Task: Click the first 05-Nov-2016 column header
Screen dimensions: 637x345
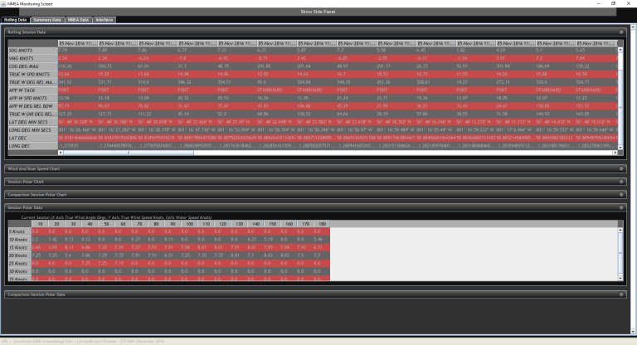Action: (x=78, y=43)
